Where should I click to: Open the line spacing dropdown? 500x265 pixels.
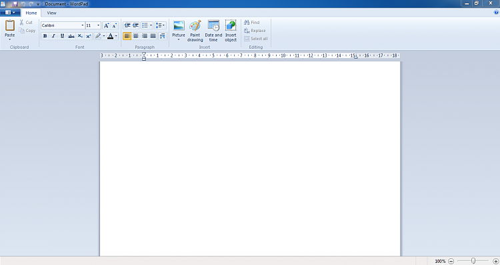[161, 25]
